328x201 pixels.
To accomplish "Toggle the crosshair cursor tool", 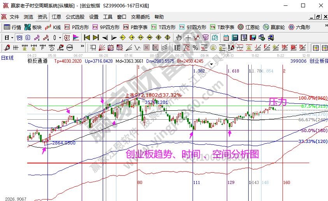I will (x=188, y=38).
